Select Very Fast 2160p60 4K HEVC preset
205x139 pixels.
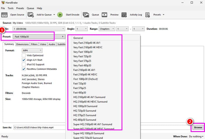(88, 47)
